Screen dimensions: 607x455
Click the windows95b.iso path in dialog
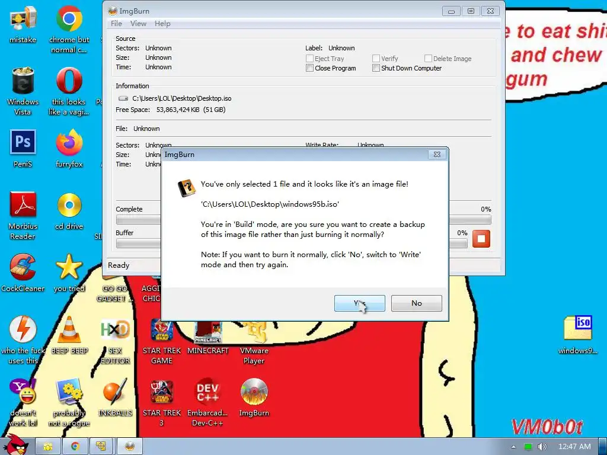click(x=270, y=204)
